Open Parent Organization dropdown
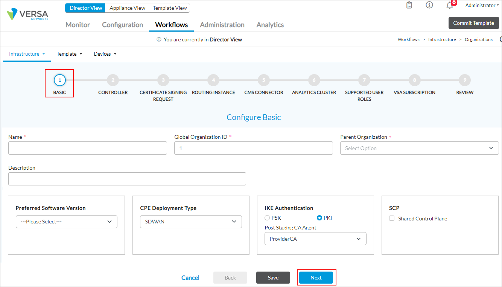The width and height of the screenshot is (502, 287). click(419, 148)
